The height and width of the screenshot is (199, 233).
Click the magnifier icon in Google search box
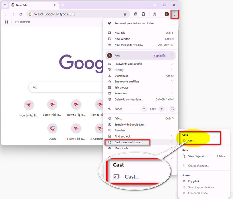click(x=35, y=87)
